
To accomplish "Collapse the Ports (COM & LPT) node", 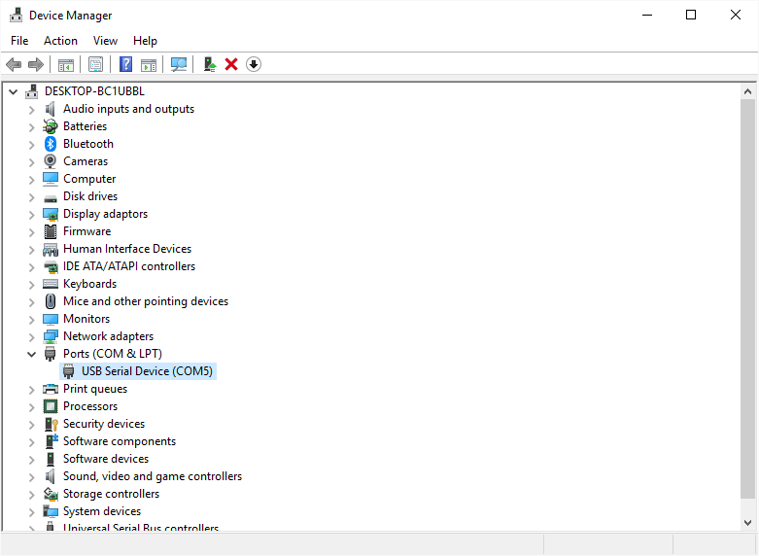I will tap(31, 354).
